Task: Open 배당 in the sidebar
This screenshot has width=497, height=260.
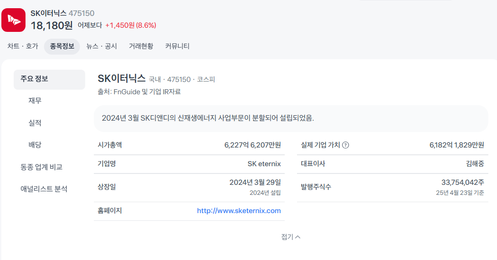Action: coord(35,145)
